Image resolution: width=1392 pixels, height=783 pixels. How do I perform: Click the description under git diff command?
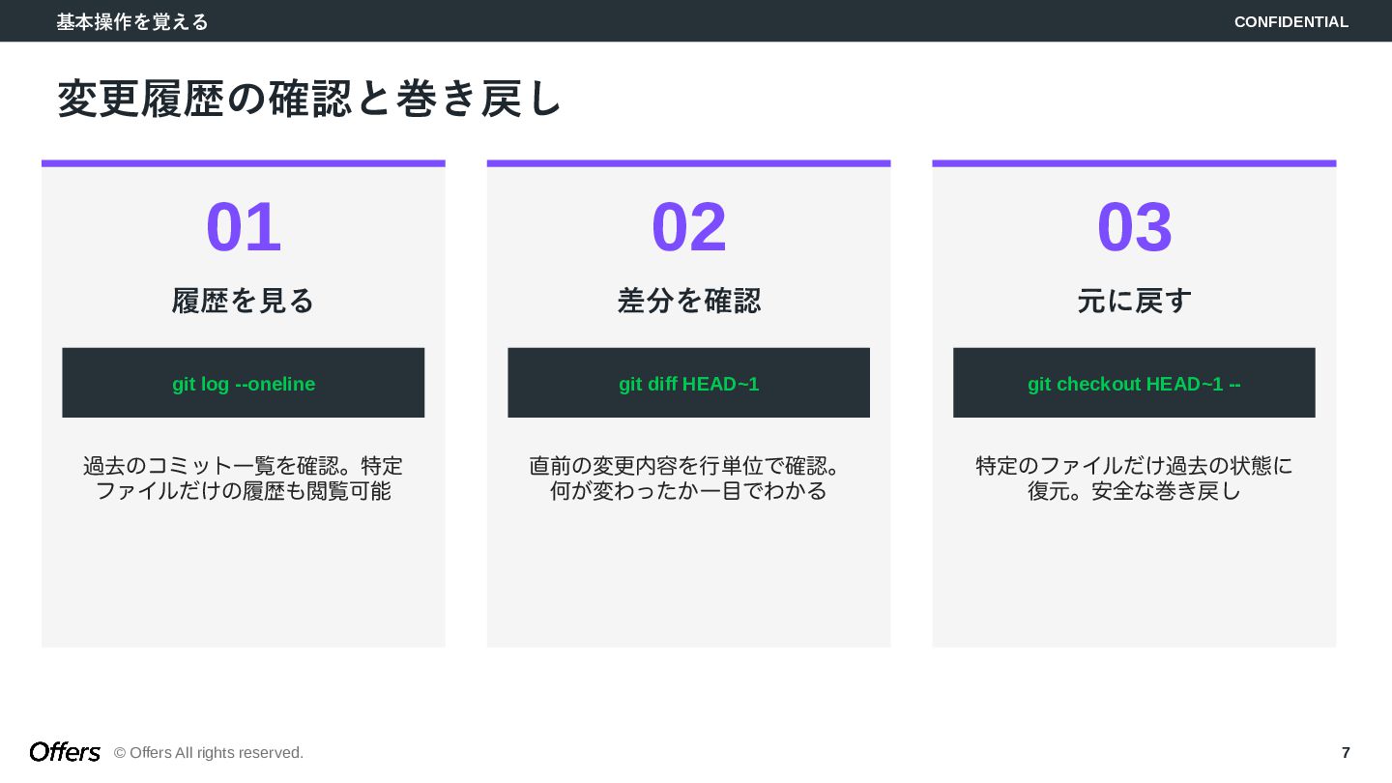click(x=689, y=478)
